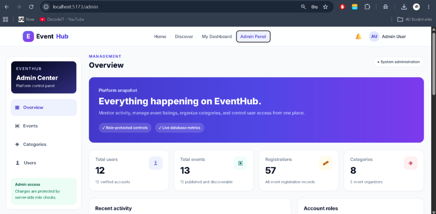
Task: Click '12 published and discoverable' text
Action: pos(207,182)
